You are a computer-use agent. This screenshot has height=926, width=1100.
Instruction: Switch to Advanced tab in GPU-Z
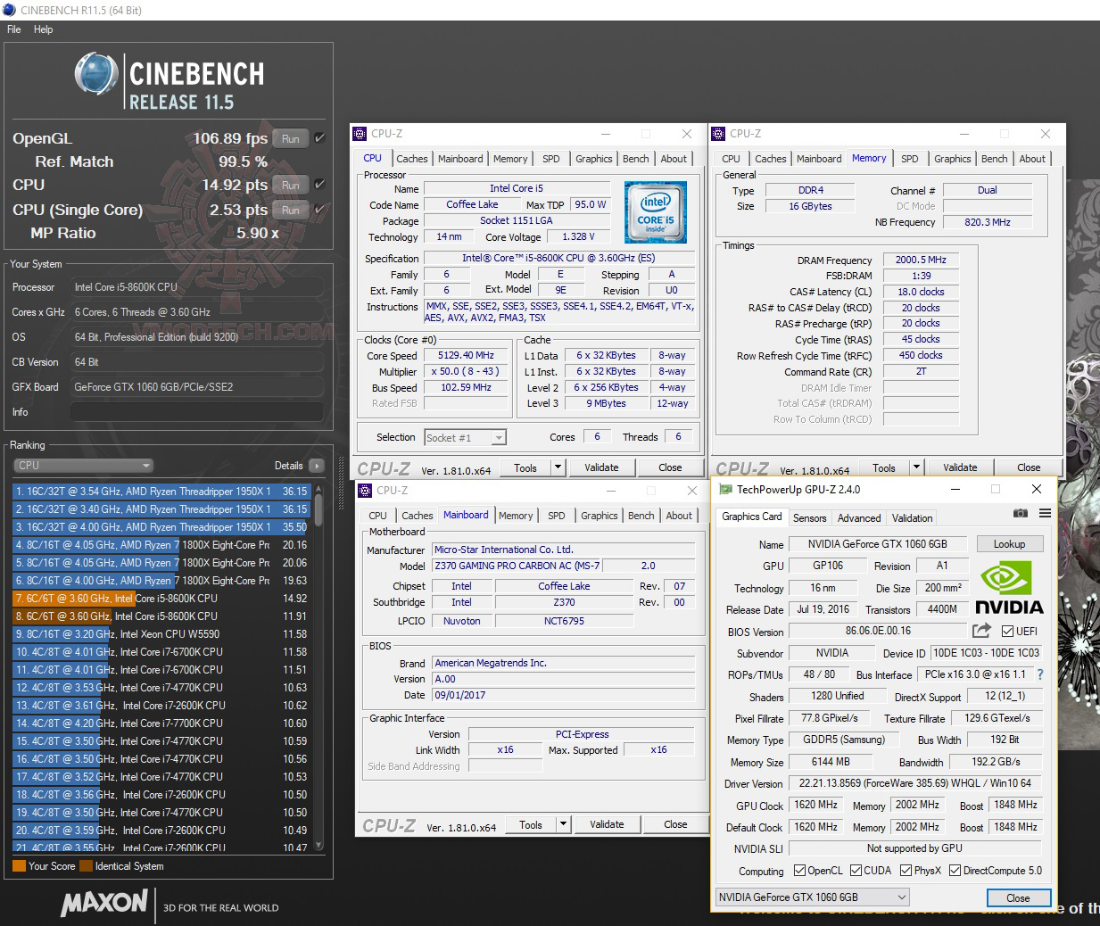coord(859,518)
